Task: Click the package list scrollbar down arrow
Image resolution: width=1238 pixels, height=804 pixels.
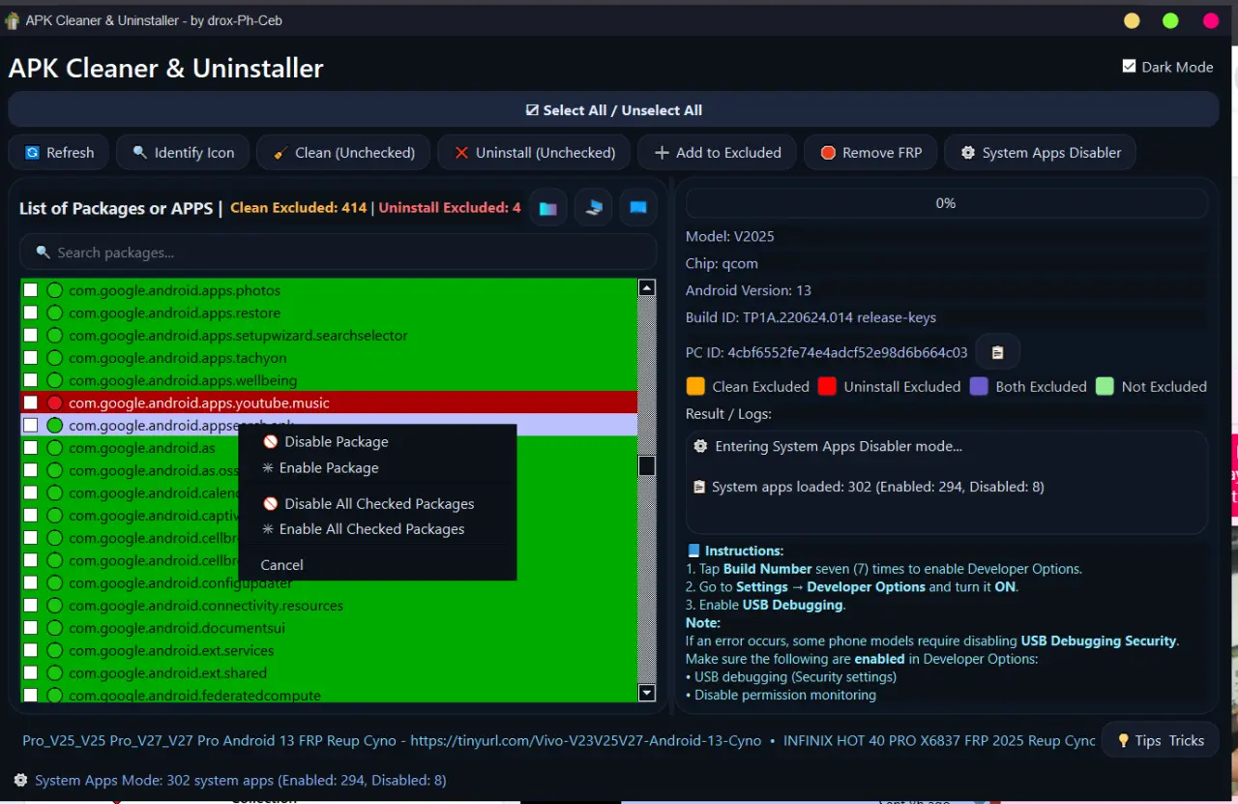Action: [x=647, y=692]
